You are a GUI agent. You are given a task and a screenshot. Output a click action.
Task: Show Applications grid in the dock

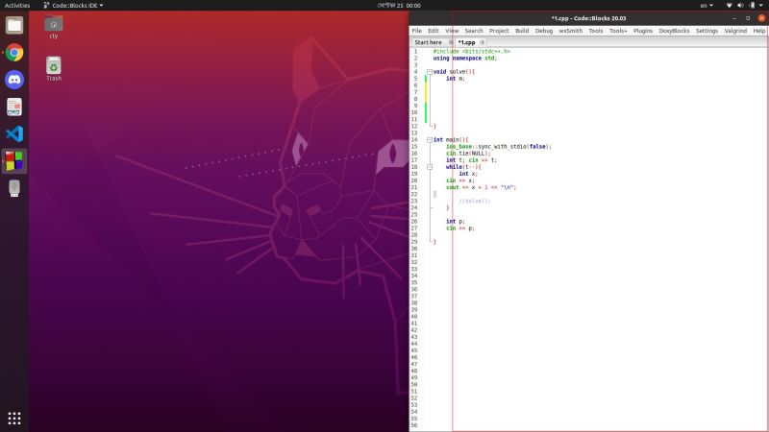pos(14,418)
